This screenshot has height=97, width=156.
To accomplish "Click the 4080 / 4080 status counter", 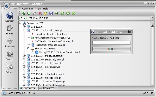I will [x=14, y=93].
